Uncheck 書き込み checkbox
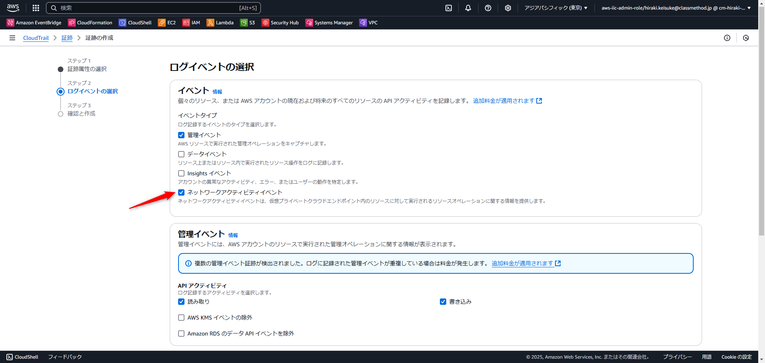Image resolution: width=765 pixels, height=363 pixels. (443, 302)
